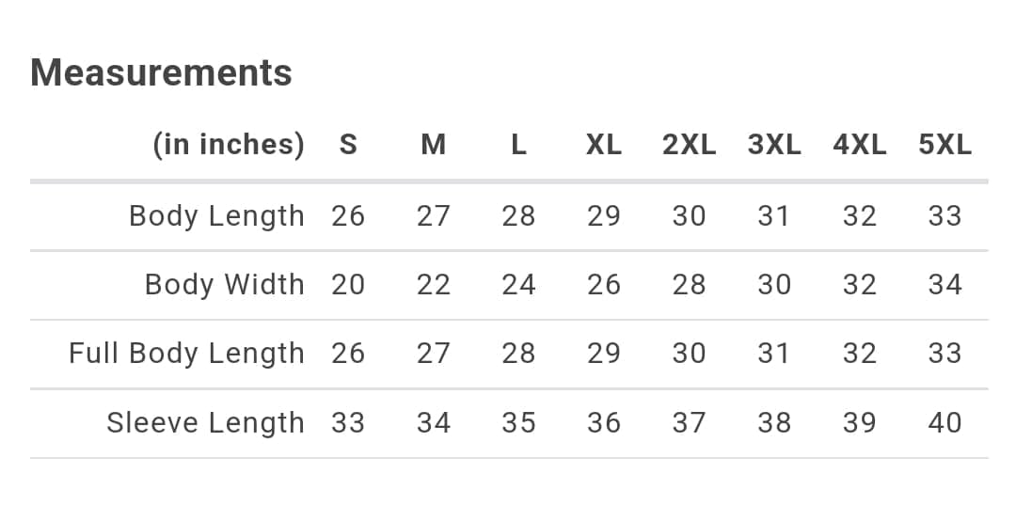Click the "(in inches)" unit label

click(x=229, y=145)
